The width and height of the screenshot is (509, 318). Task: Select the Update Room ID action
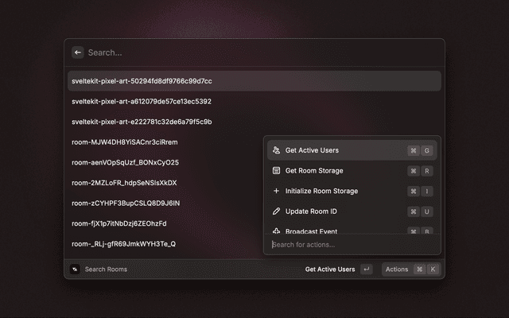311,211
